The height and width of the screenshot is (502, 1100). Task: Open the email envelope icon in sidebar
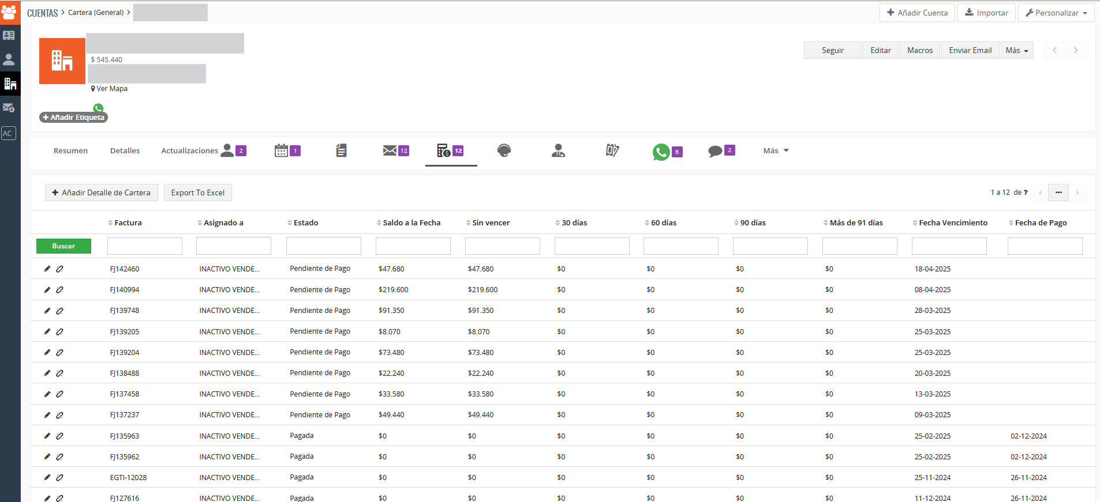click(9, 108)
